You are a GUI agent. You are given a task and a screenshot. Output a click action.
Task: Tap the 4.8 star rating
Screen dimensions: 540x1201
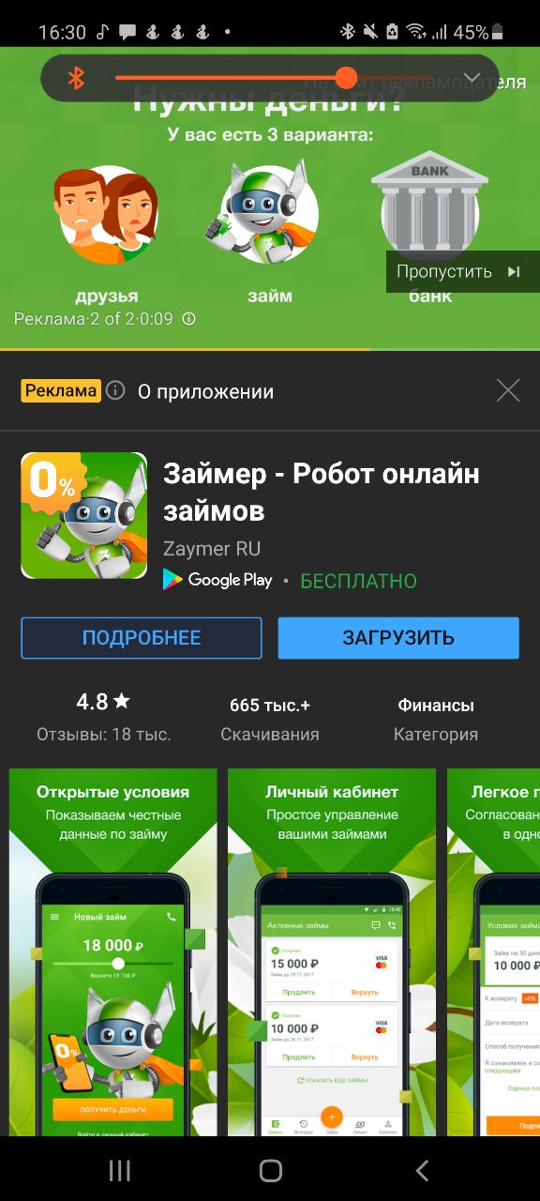click(x=103, y=702)
